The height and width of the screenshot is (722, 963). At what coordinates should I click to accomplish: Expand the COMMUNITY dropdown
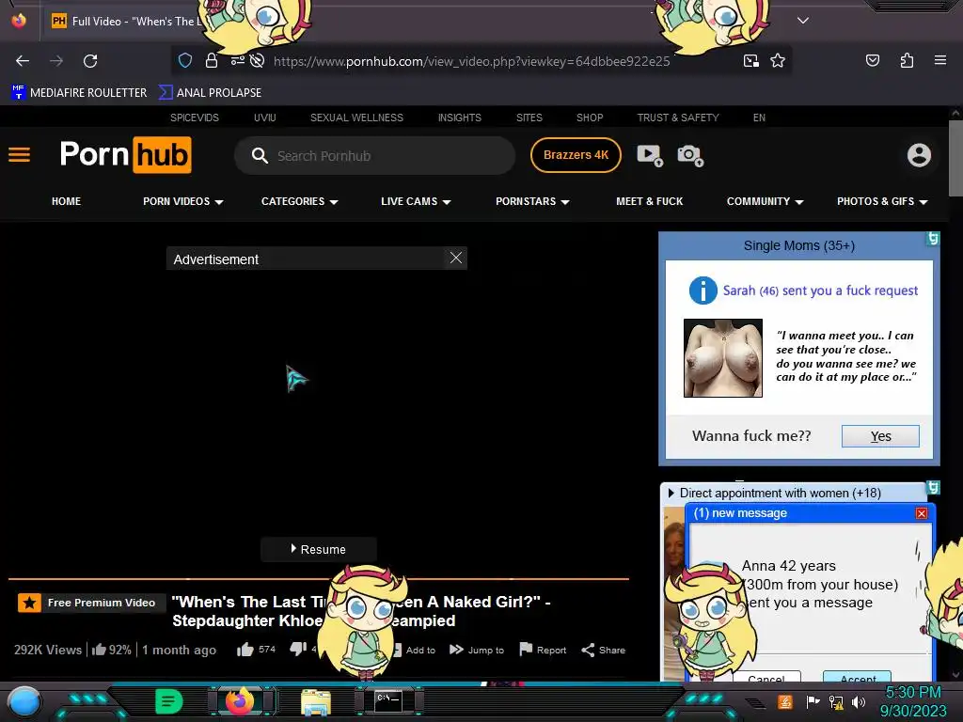(766, 201)
